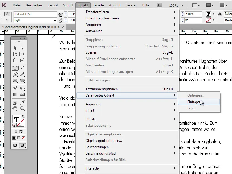The width and height of the screenshot is (232, 174).
Task: Select the Pen tool
Action: (15, 74)
